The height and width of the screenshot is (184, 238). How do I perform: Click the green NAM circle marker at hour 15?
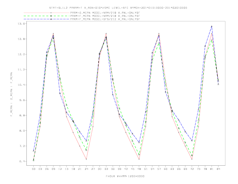click(x=66, y=105)
